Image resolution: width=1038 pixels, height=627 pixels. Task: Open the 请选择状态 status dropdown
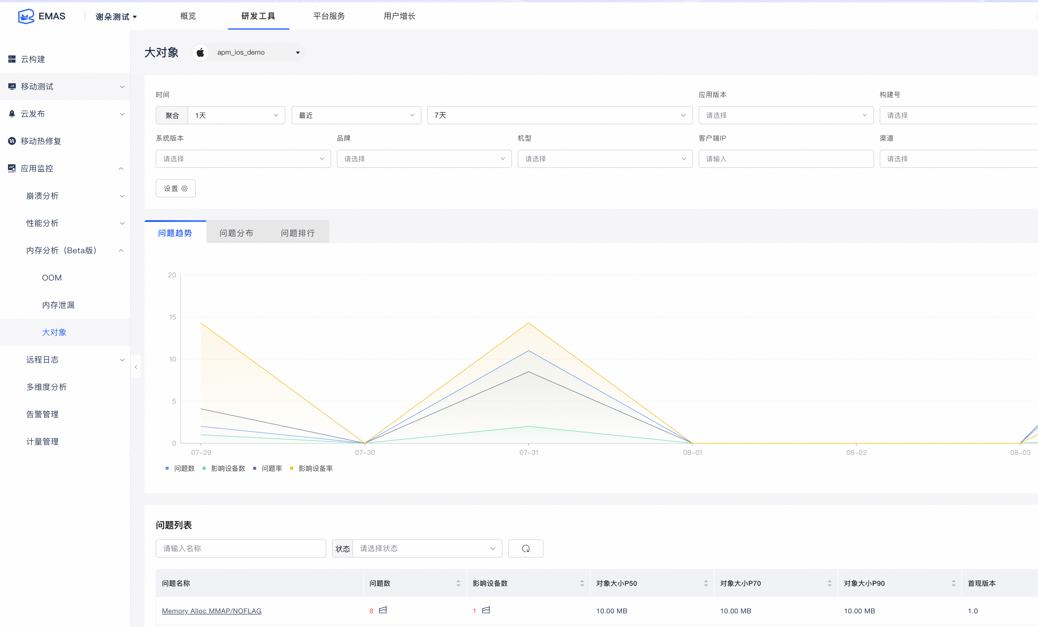click(x=427, y=548)
